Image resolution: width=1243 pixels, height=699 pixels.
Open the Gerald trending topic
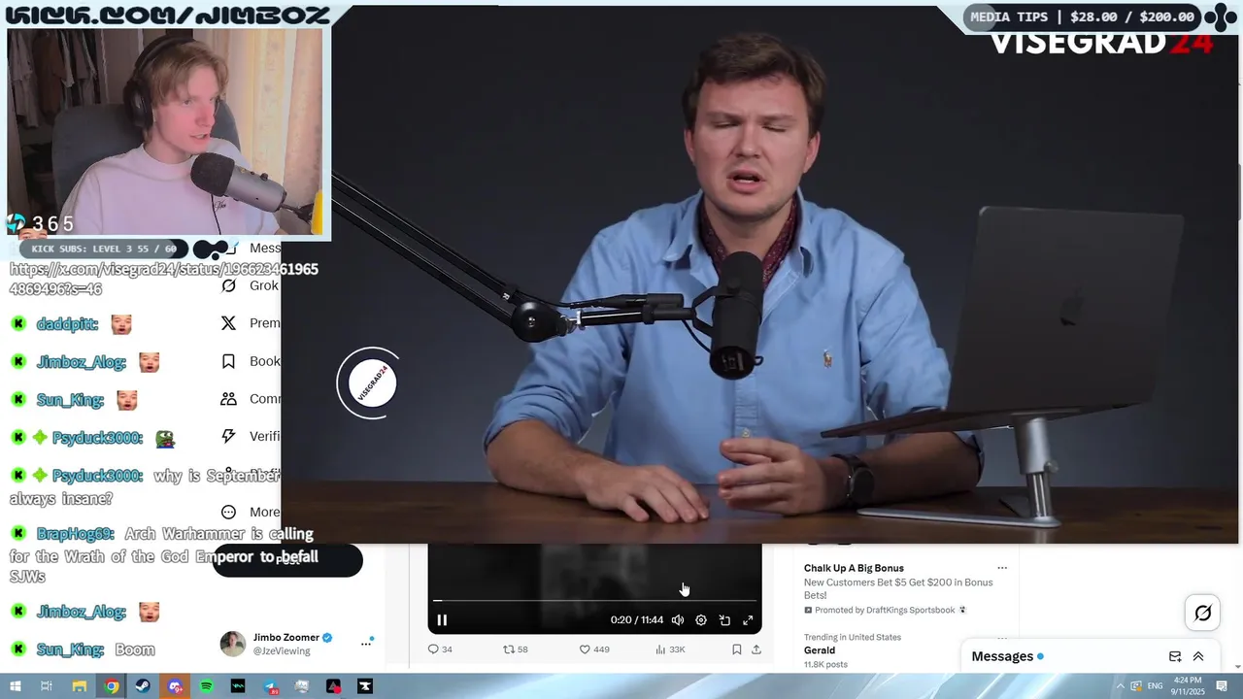(x=820, y=650)
